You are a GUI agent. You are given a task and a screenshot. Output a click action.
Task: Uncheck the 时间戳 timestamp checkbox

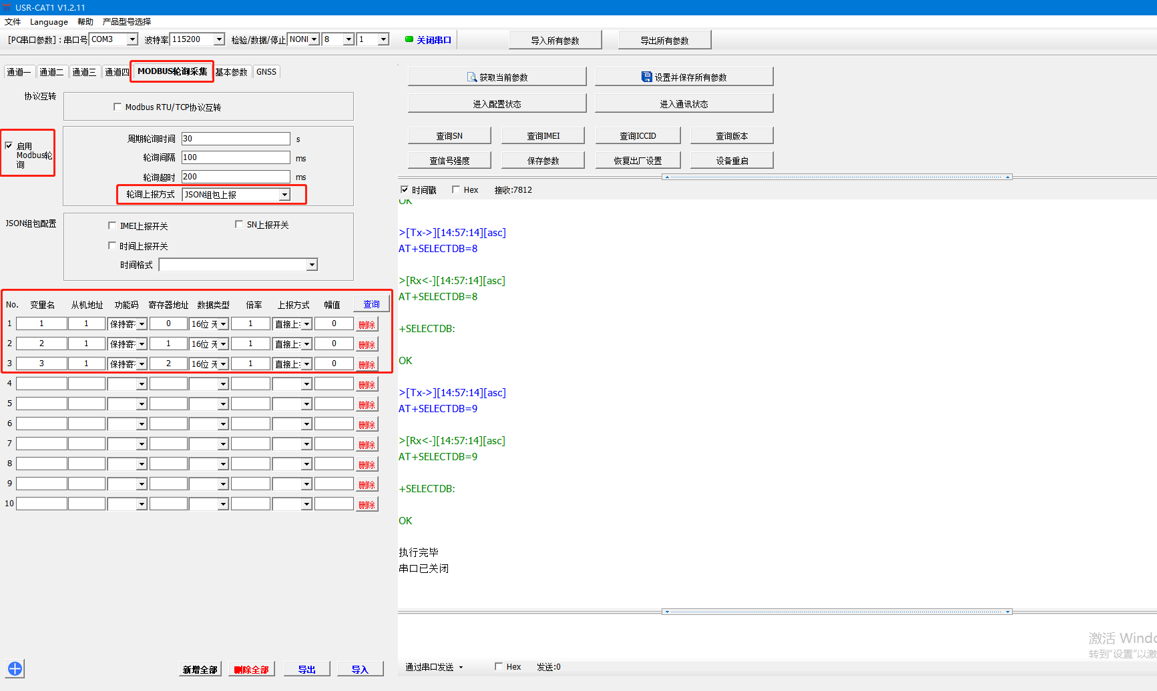tap(404, 190)
